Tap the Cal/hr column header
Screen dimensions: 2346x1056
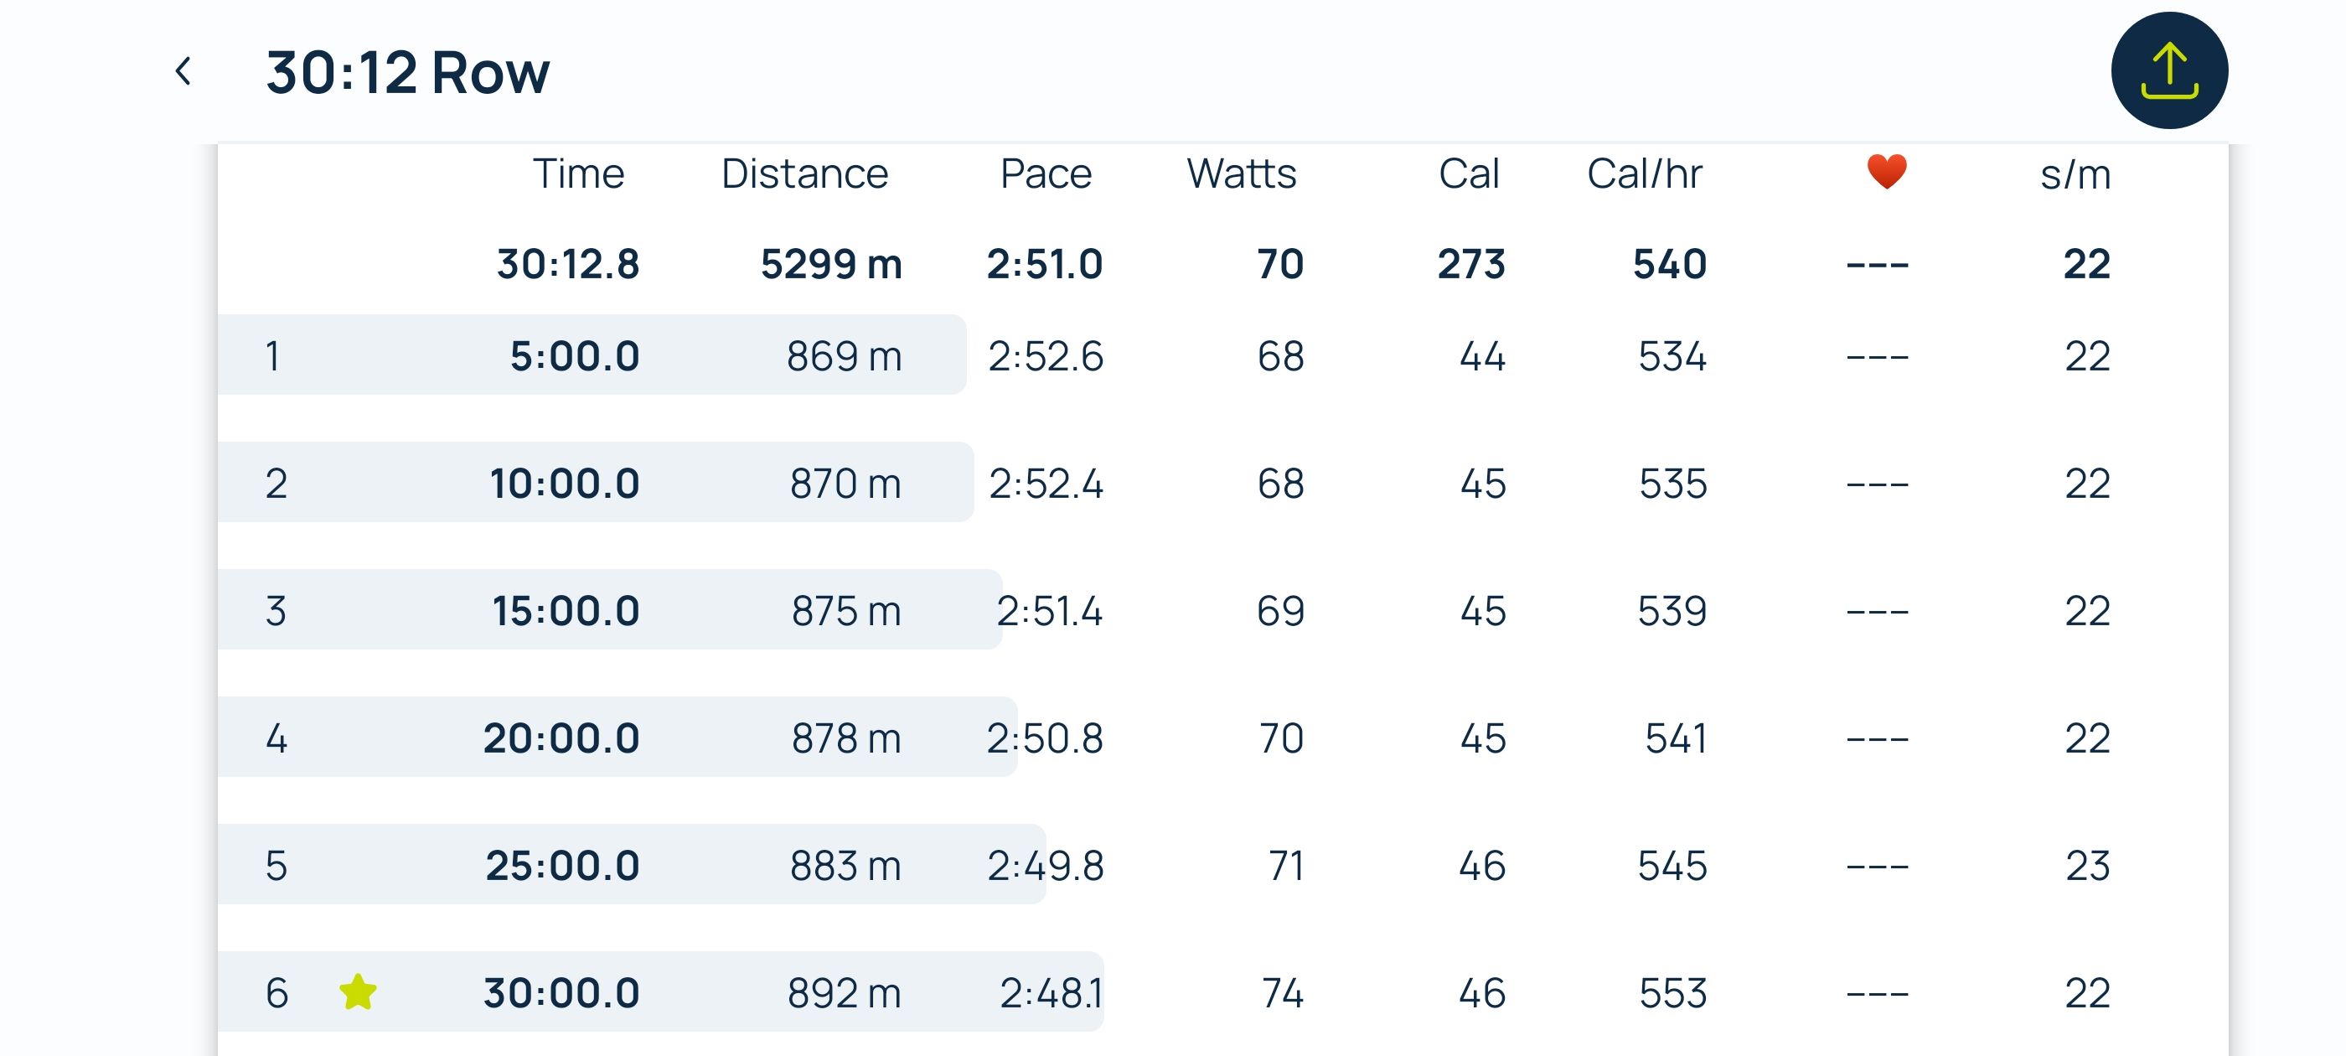click(1644, 173)
